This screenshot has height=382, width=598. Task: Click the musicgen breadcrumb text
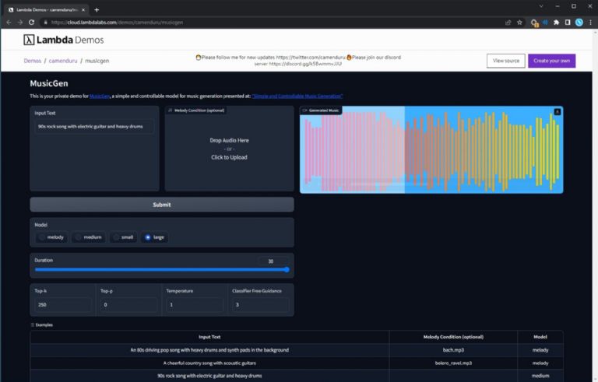(97, 61)
